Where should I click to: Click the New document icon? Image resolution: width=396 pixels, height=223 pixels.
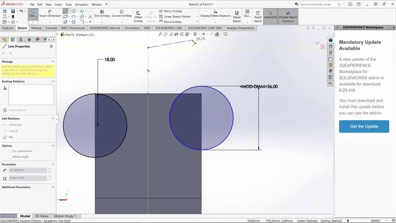(x=5, y=17)
